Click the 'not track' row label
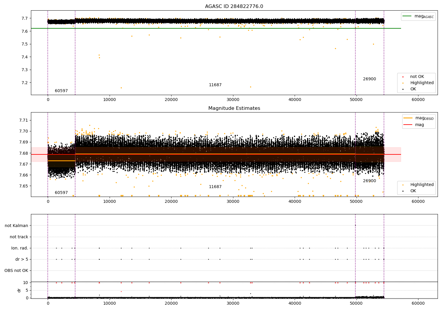This screenshot has width=442, height=310. click(x=19, y=237)
